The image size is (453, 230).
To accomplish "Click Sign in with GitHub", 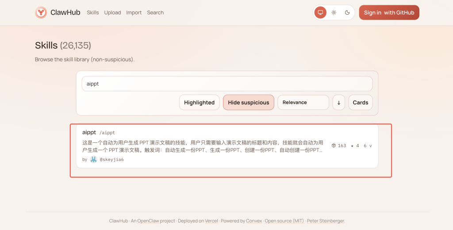I will [389, 12].
